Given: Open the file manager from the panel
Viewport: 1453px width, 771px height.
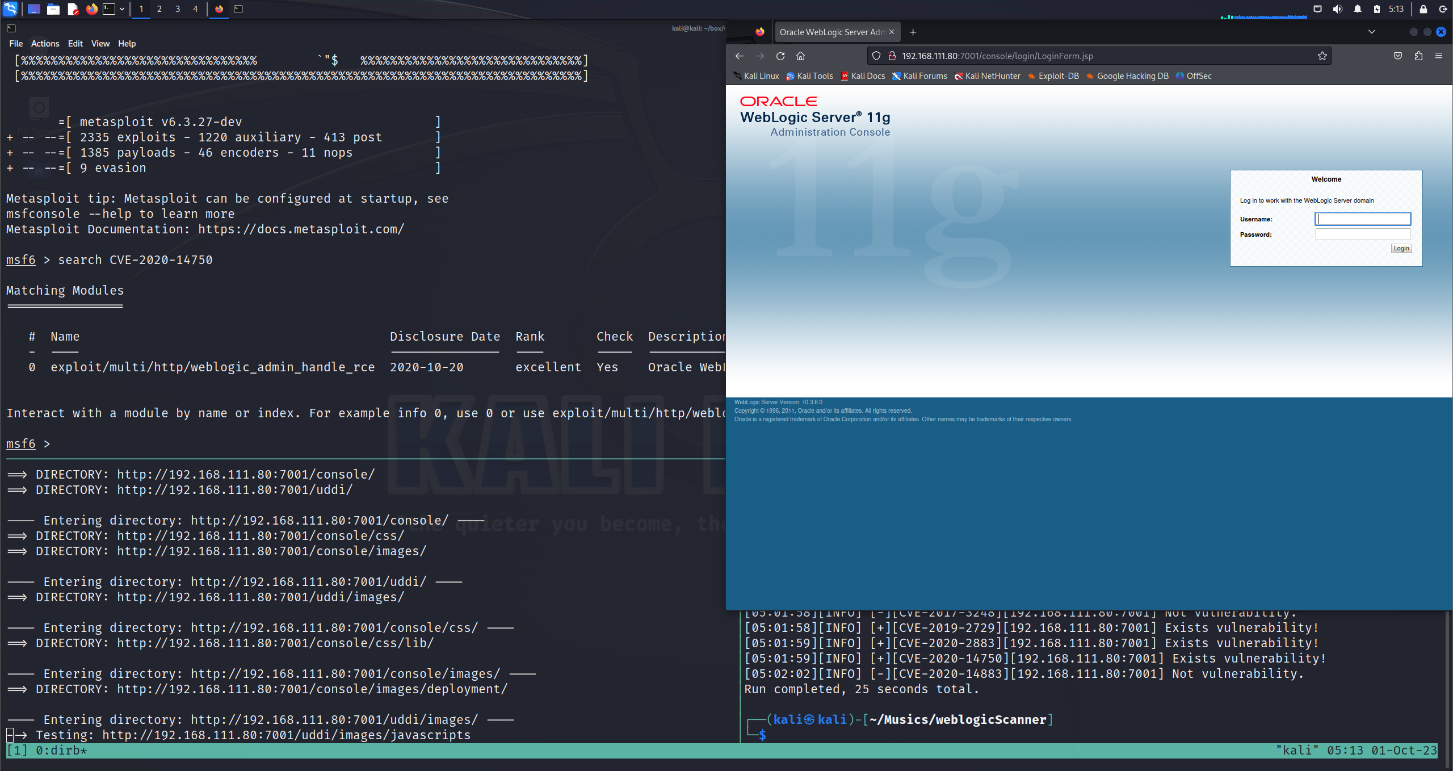Looking at the screenshot, I should click(x=53, y=9).
